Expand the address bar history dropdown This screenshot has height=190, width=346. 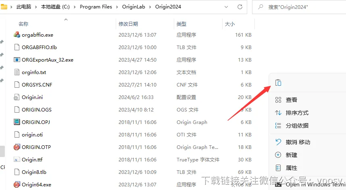226,7
